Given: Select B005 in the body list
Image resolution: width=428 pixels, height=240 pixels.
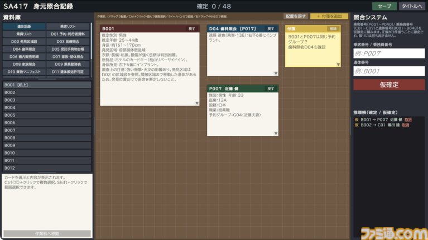Looking at the screenshot, I should point(47,115).
